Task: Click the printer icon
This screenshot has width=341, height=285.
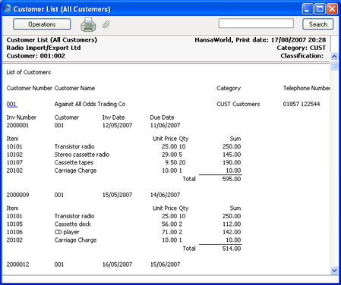Action: pos(88,24)
